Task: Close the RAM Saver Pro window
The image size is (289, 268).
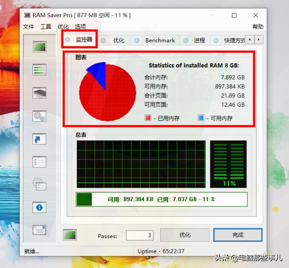Action: coord(256,15)
